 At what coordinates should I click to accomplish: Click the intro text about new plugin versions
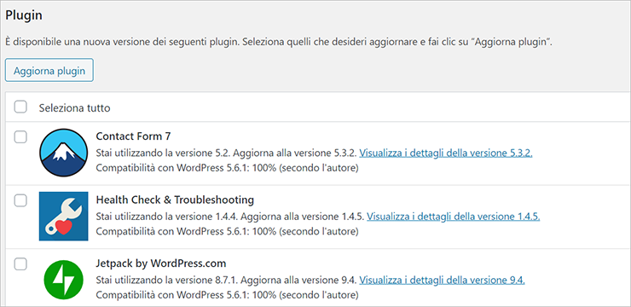(x=279, y=43)
